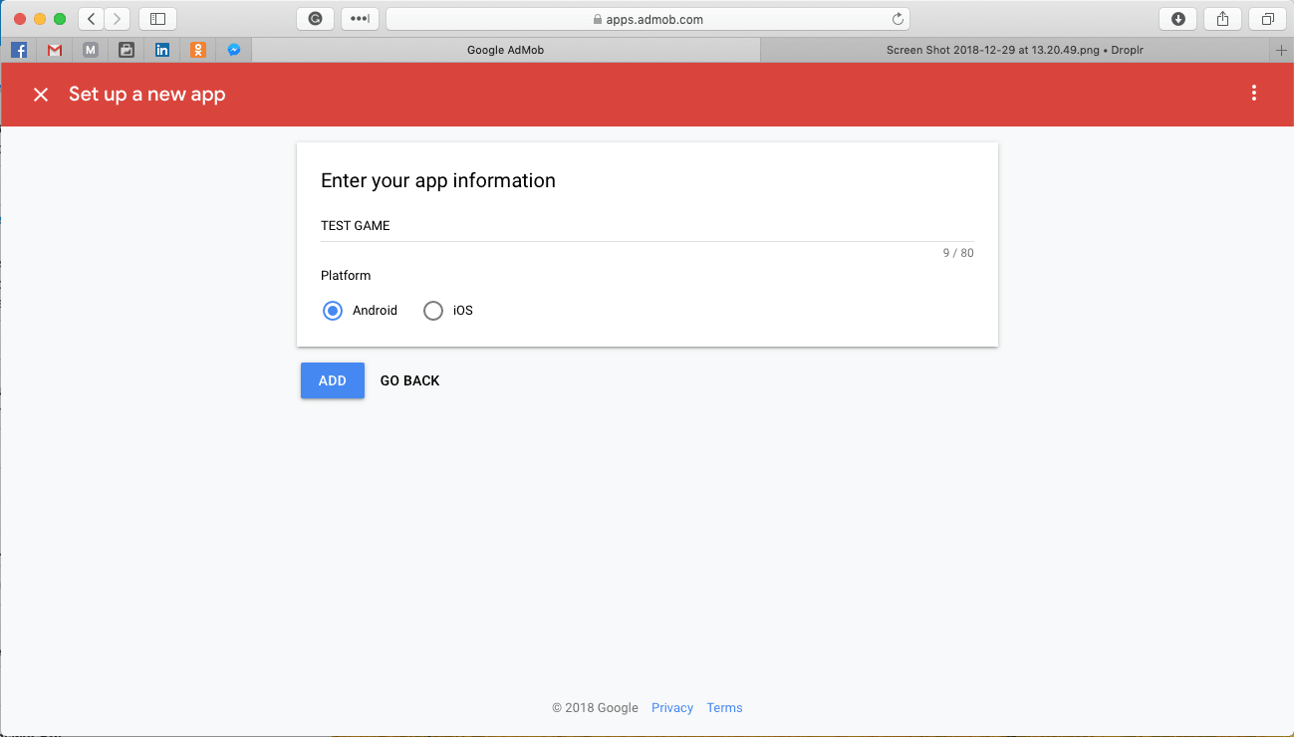Reload the page with refresh icon
1294x737 pixels.
coord(898,19)
